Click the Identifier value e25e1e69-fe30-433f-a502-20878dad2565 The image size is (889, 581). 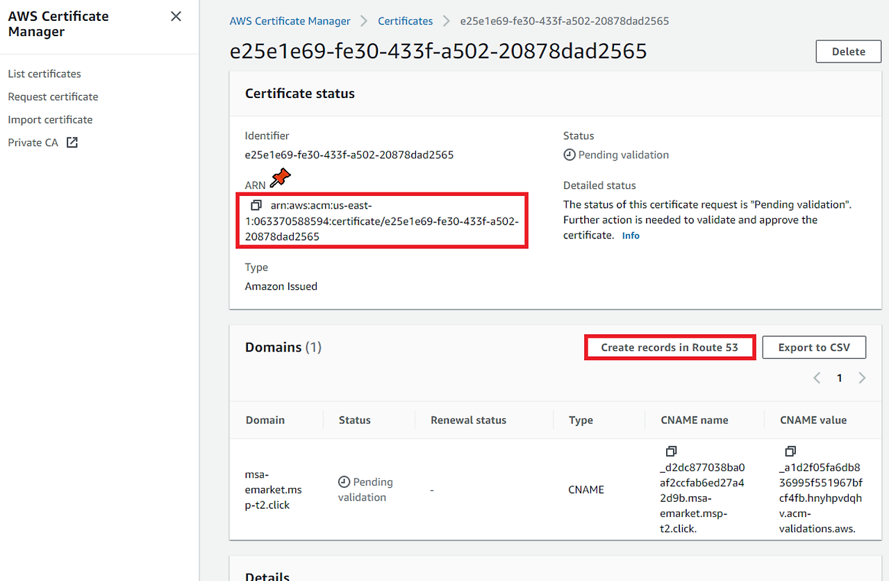coord(349,155)
